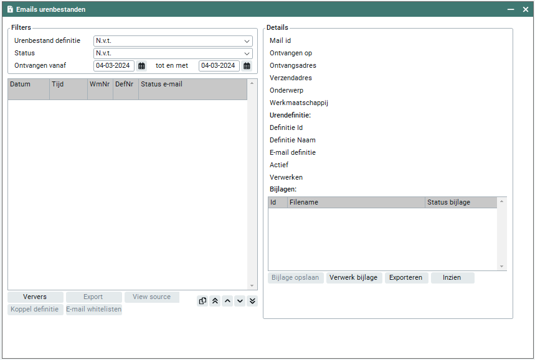Viewport: 535px width, 360px height.
Task: Click the Status e-mail column header
Action: point(192,84)
